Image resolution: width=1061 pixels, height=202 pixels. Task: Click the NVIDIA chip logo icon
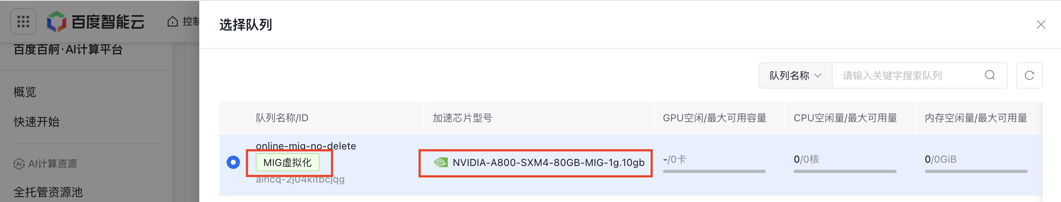440,162
